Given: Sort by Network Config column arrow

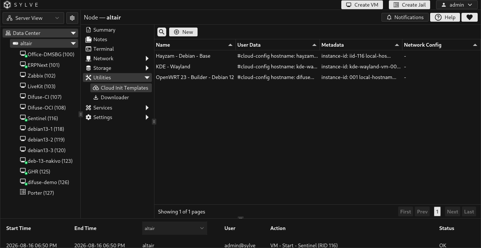Looking at the screenshot, I should pos(475,45).
